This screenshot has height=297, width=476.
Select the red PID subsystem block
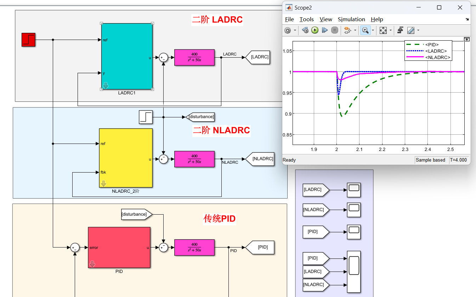tap(119, 248)
